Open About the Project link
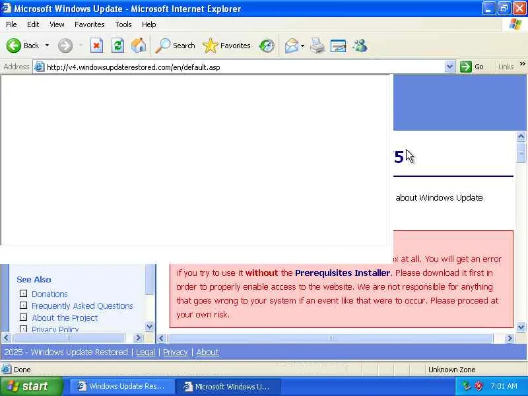528x396 pixels. [x=65, y=317]
